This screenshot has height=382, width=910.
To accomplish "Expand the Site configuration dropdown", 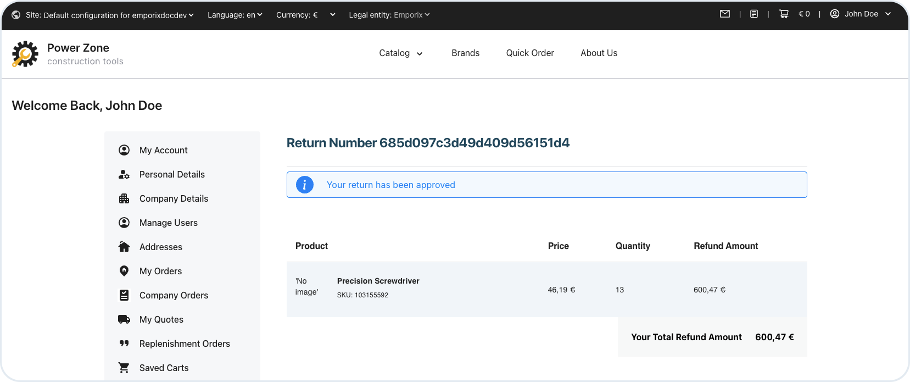I will pos(110,15).
